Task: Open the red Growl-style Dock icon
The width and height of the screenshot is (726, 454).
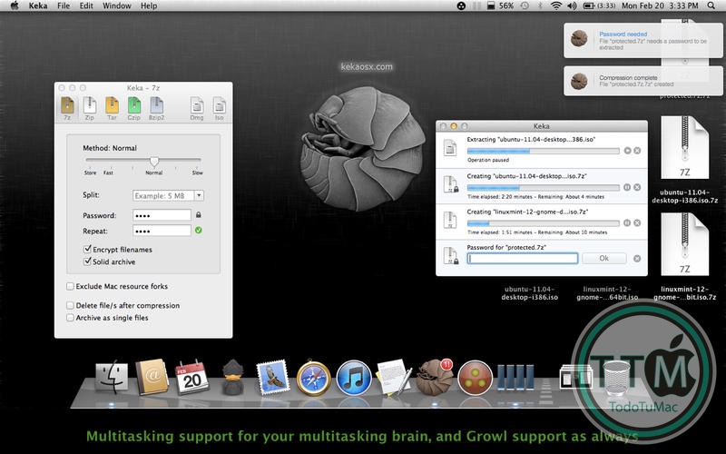Action: (x=475, y=378)
